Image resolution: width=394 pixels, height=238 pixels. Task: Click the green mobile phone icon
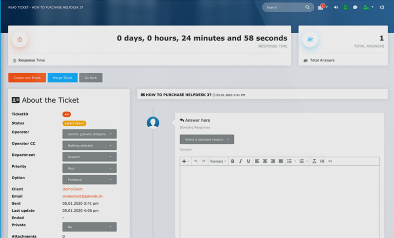coord(346,7)
